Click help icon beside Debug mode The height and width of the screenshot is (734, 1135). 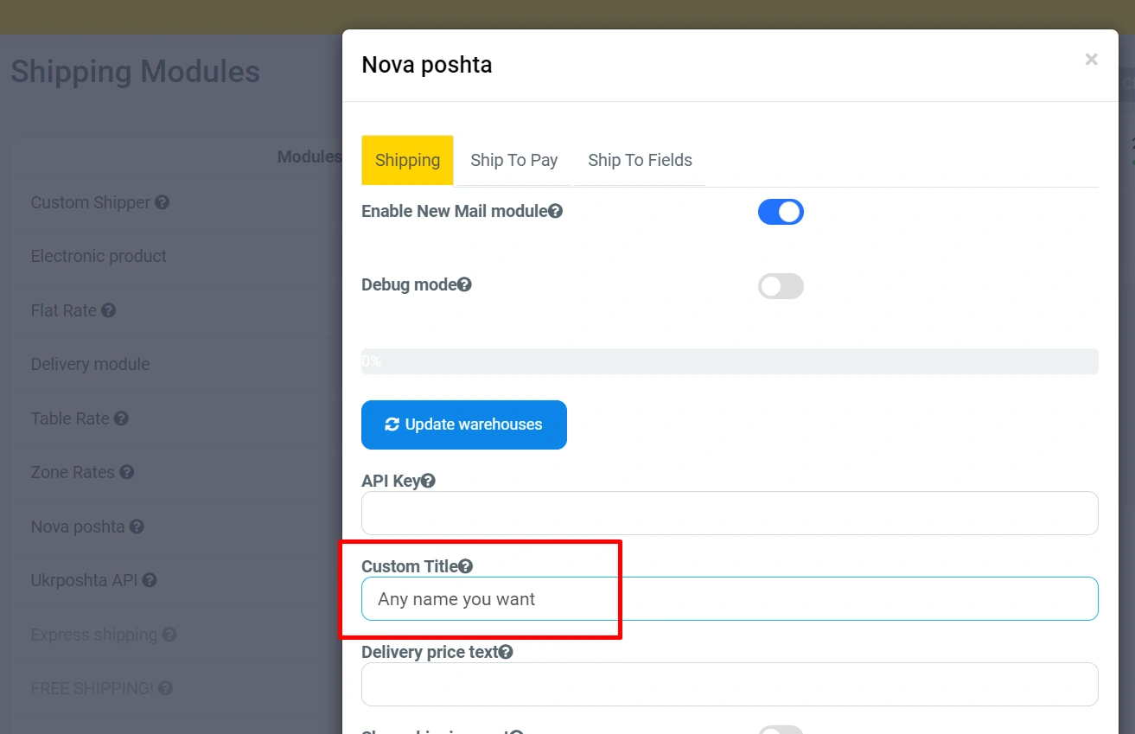(x=464, y=284)
